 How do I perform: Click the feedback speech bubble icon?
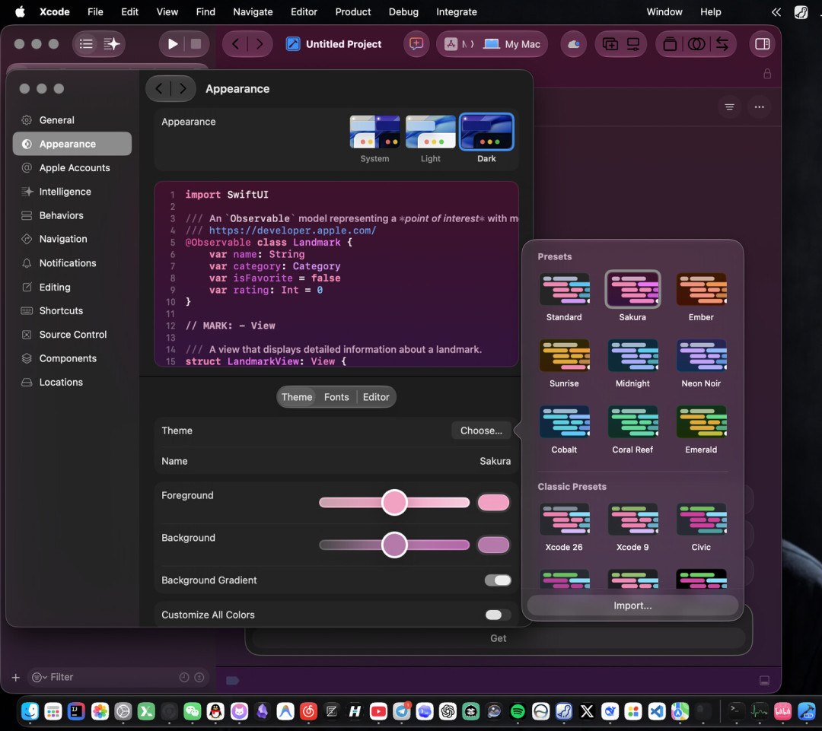[416, 44]
